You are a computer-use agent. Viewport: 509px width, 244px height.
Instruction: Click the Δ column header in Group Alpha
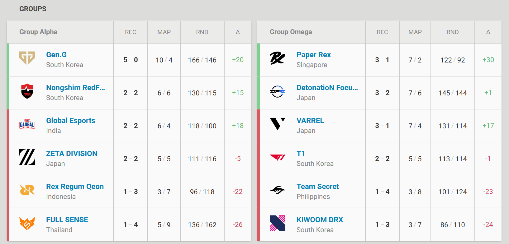pos(238,32)
